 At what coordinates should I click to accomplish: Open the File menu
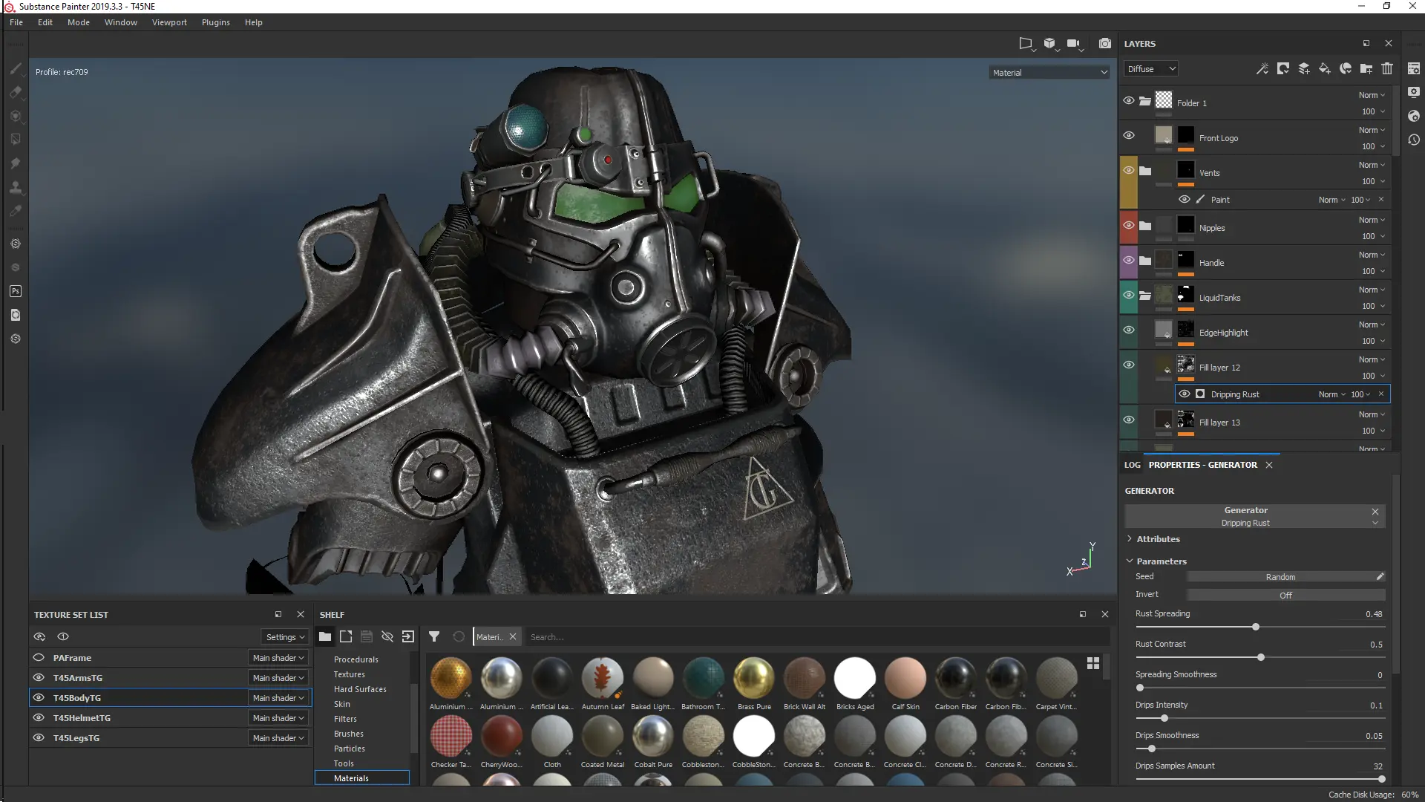[x=16, y=22]
